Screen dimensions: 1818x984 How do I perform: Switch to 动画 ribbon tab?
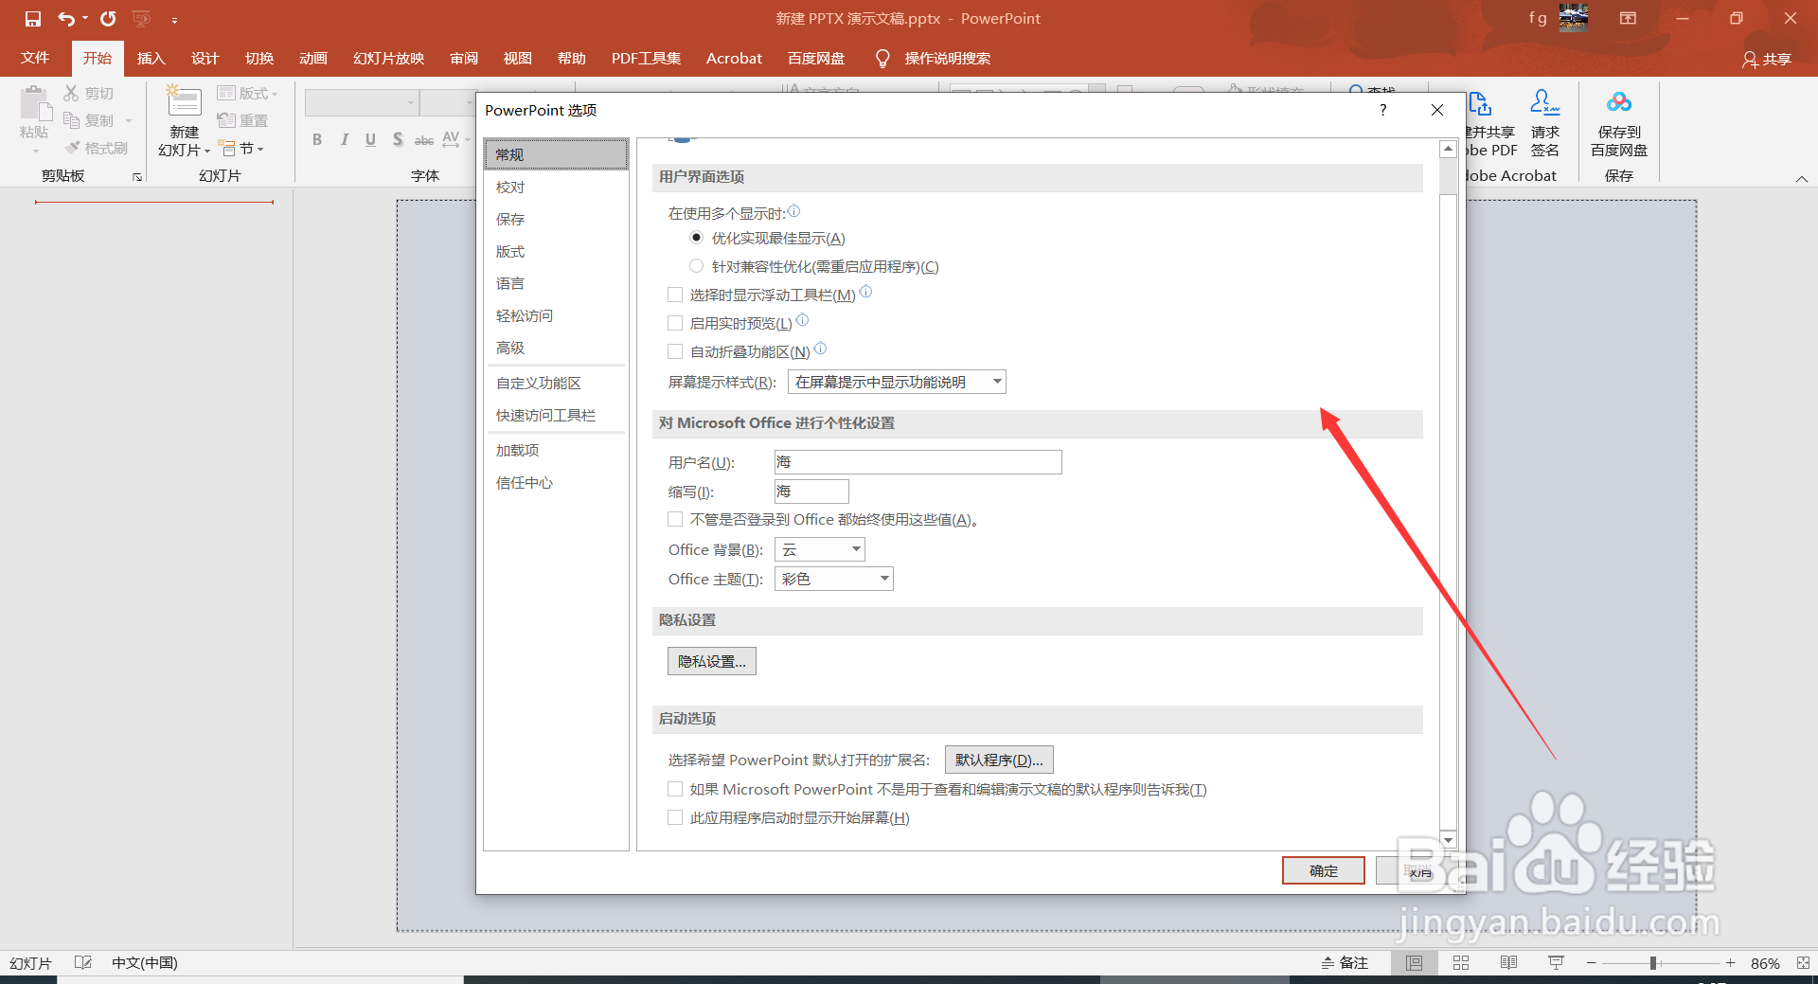(313, 59)
